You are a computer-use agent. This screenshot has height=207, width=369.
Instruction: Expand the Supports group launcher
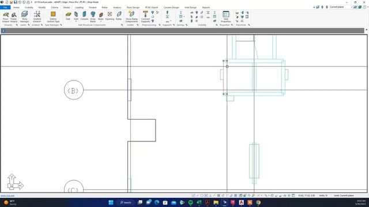(x=174, y=25)
